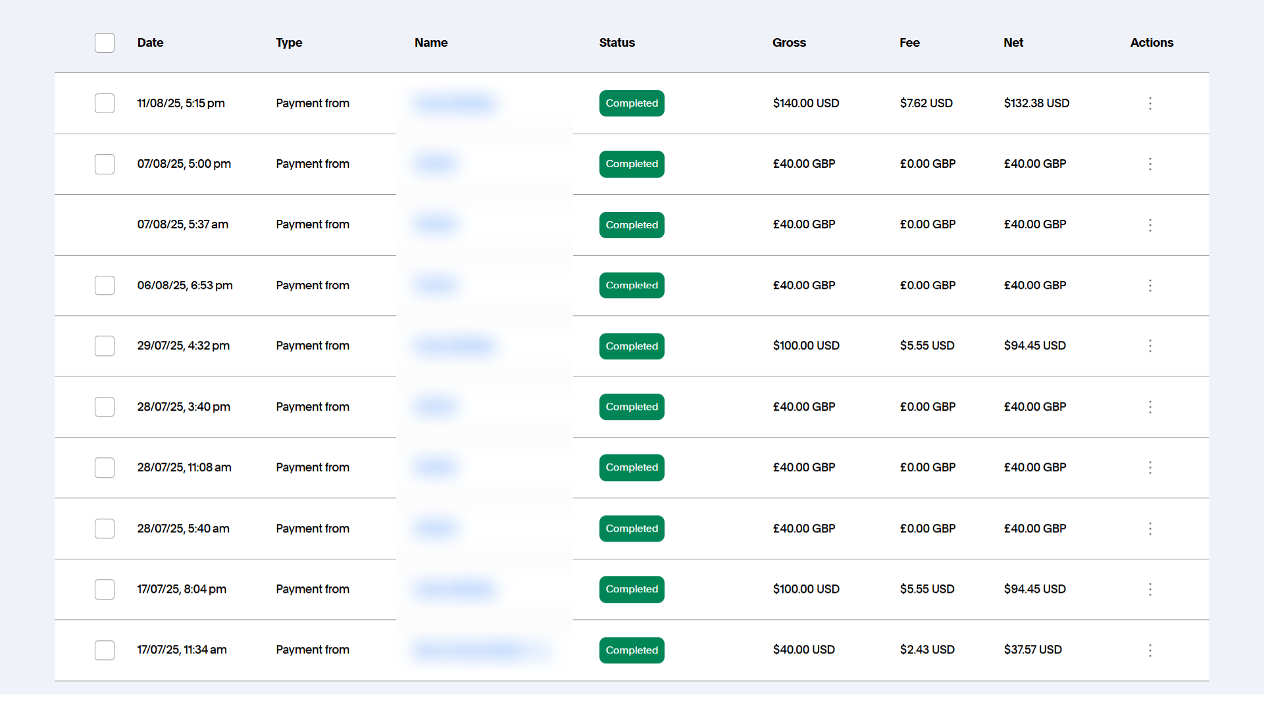Check the 11/08/25 5:15 pm transaction box

click(x=105, y=103)
